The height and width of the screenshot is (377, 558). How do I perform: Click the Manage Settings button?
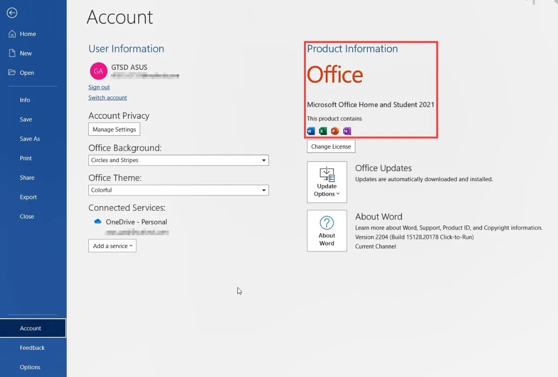(114, 129)
